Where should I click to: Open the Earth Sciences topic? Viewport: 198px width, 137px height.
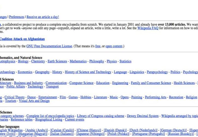[57, 61]
